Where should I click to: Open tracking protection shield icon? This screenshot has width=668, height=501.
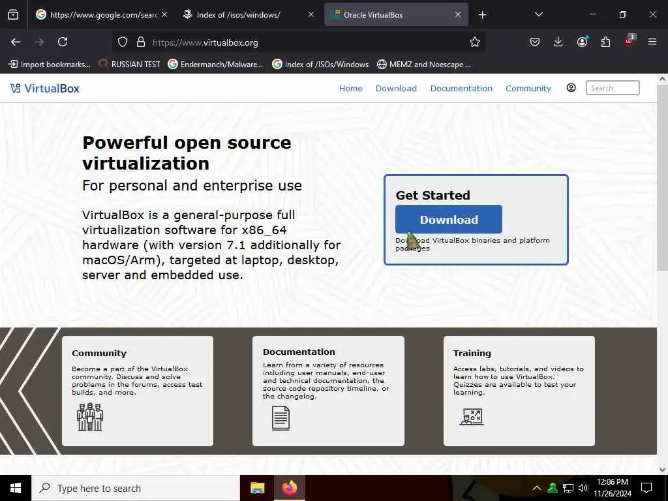123,42
